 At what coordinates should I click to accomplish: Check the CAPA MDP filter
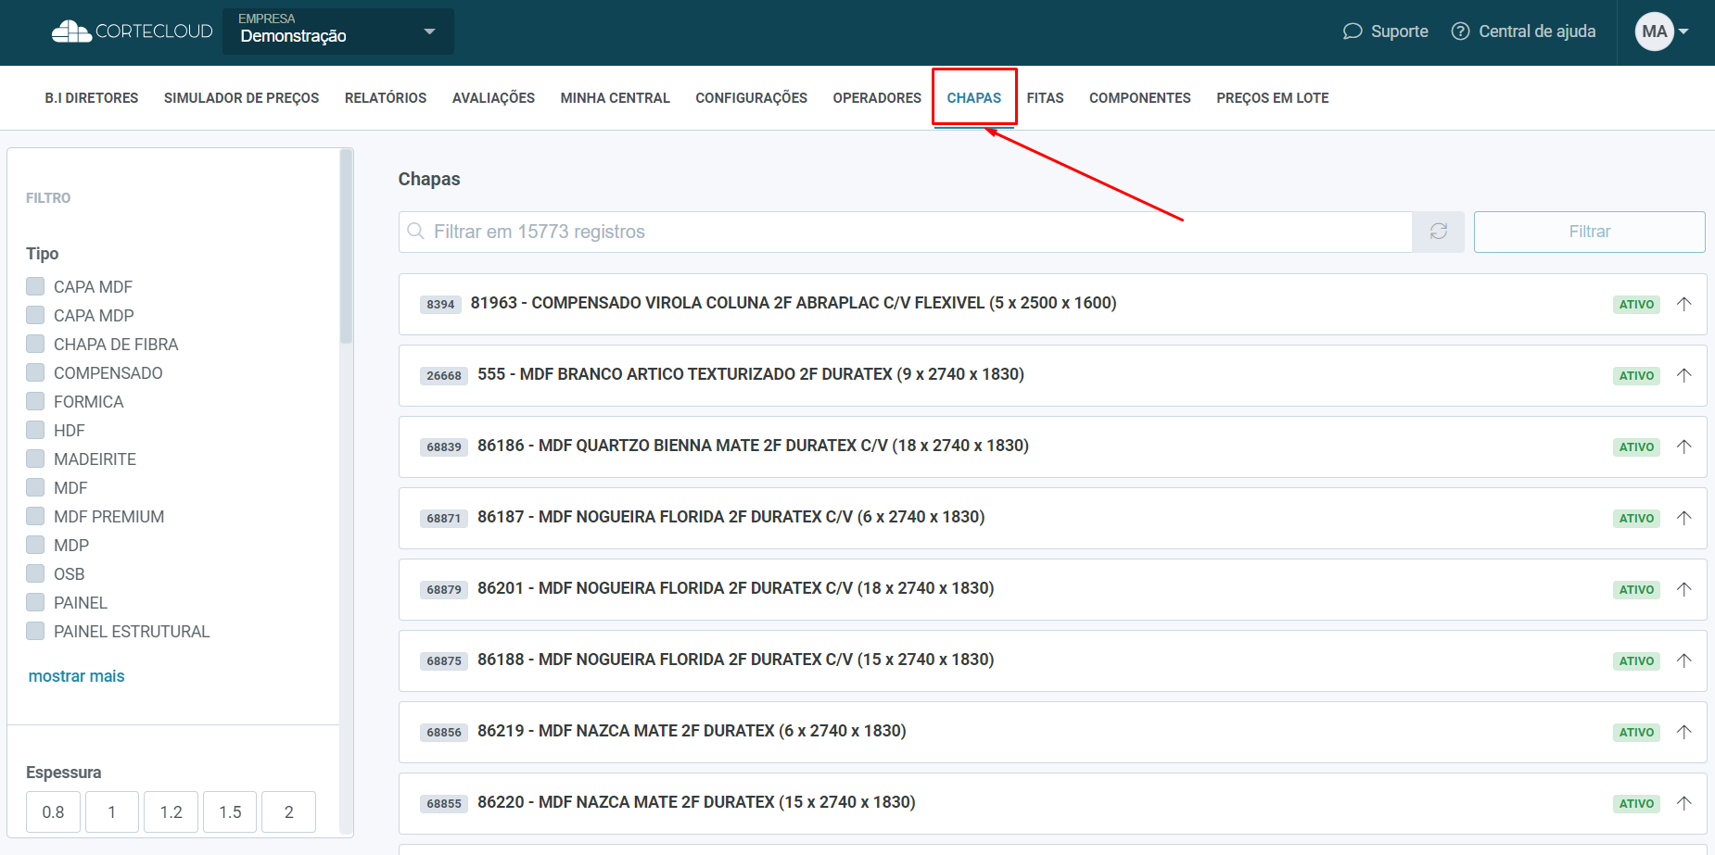click(x=35, y=315)
